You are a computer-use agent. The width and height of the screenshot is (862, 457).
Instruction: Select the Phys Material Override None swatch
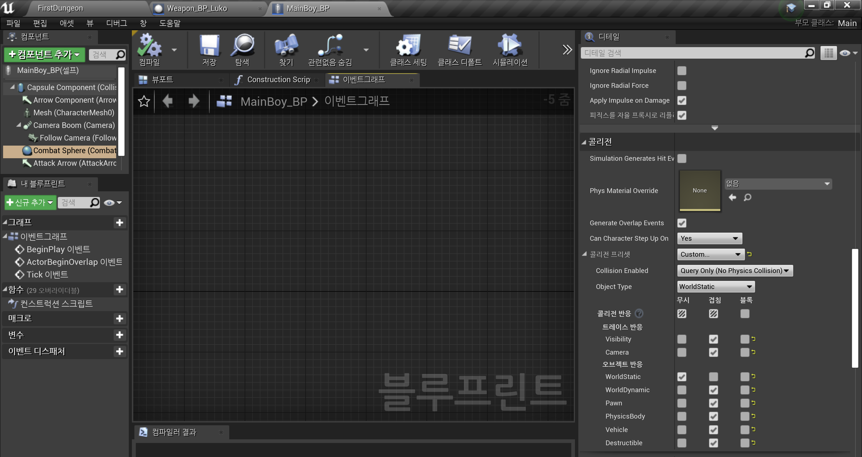699,190
